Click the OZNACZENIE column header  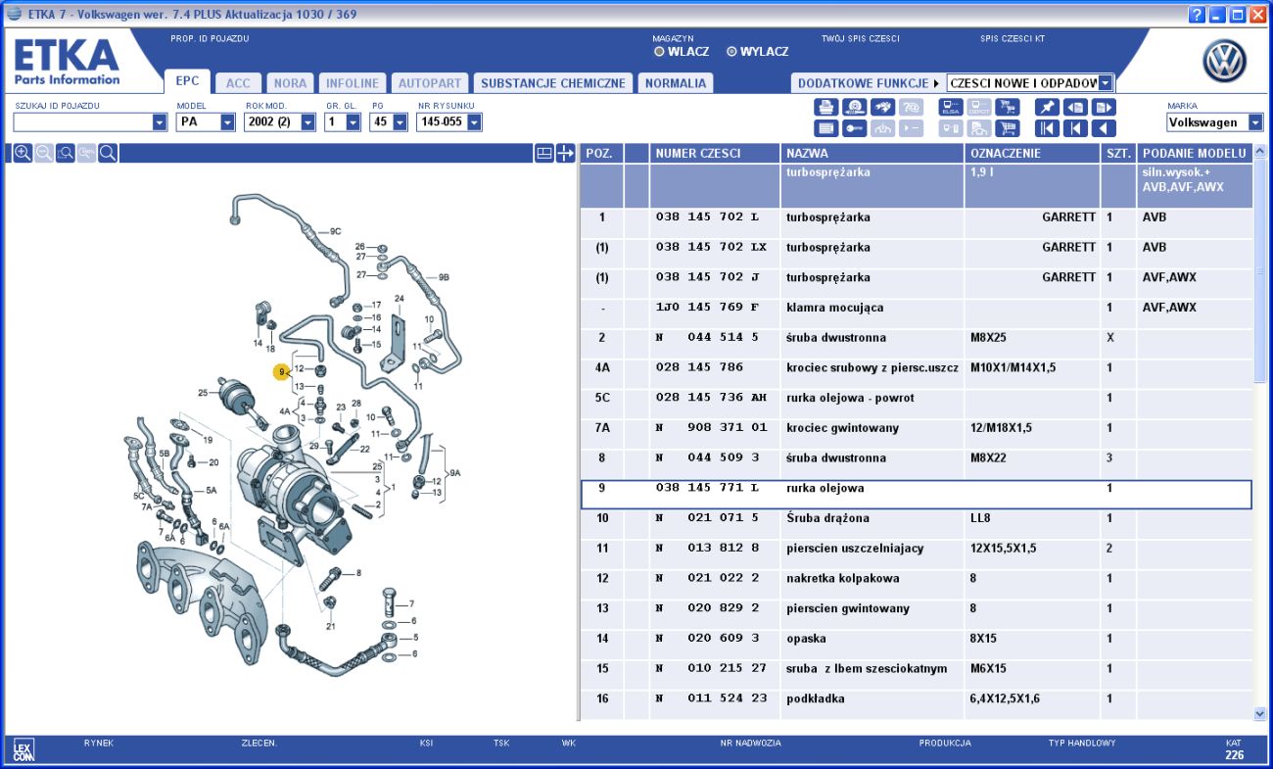pyautogui.click(x=1032, y=153)
